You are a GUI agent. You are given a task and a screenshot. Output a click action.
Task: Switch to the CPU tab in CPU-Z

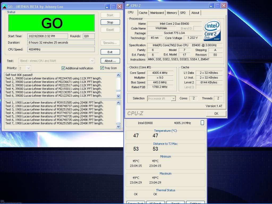point(130,12)
